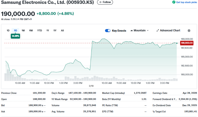Screen dimensions: 198x117
Task: Open chart settings gear icon
Action: point(189,31)
